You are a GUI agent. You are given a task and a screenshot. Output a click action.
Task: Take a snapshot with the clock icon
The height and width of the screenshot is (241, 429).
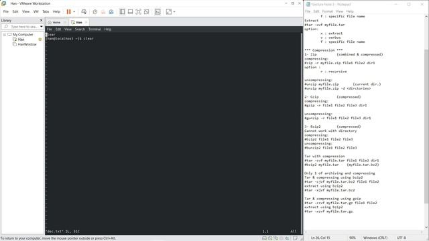95,12
